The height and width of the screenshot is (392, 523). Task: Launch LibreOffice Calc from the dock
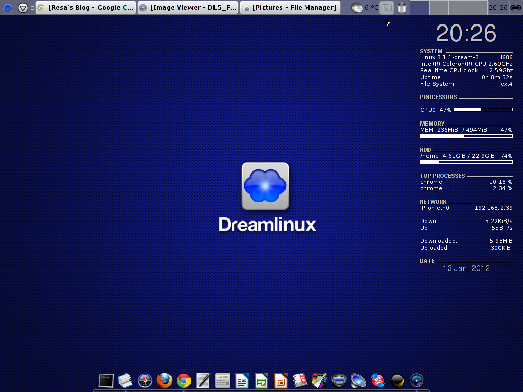261,381
